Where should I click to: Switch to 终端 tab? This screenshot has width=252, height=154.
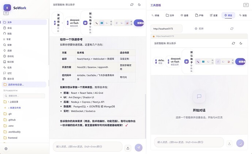[155, 15]
